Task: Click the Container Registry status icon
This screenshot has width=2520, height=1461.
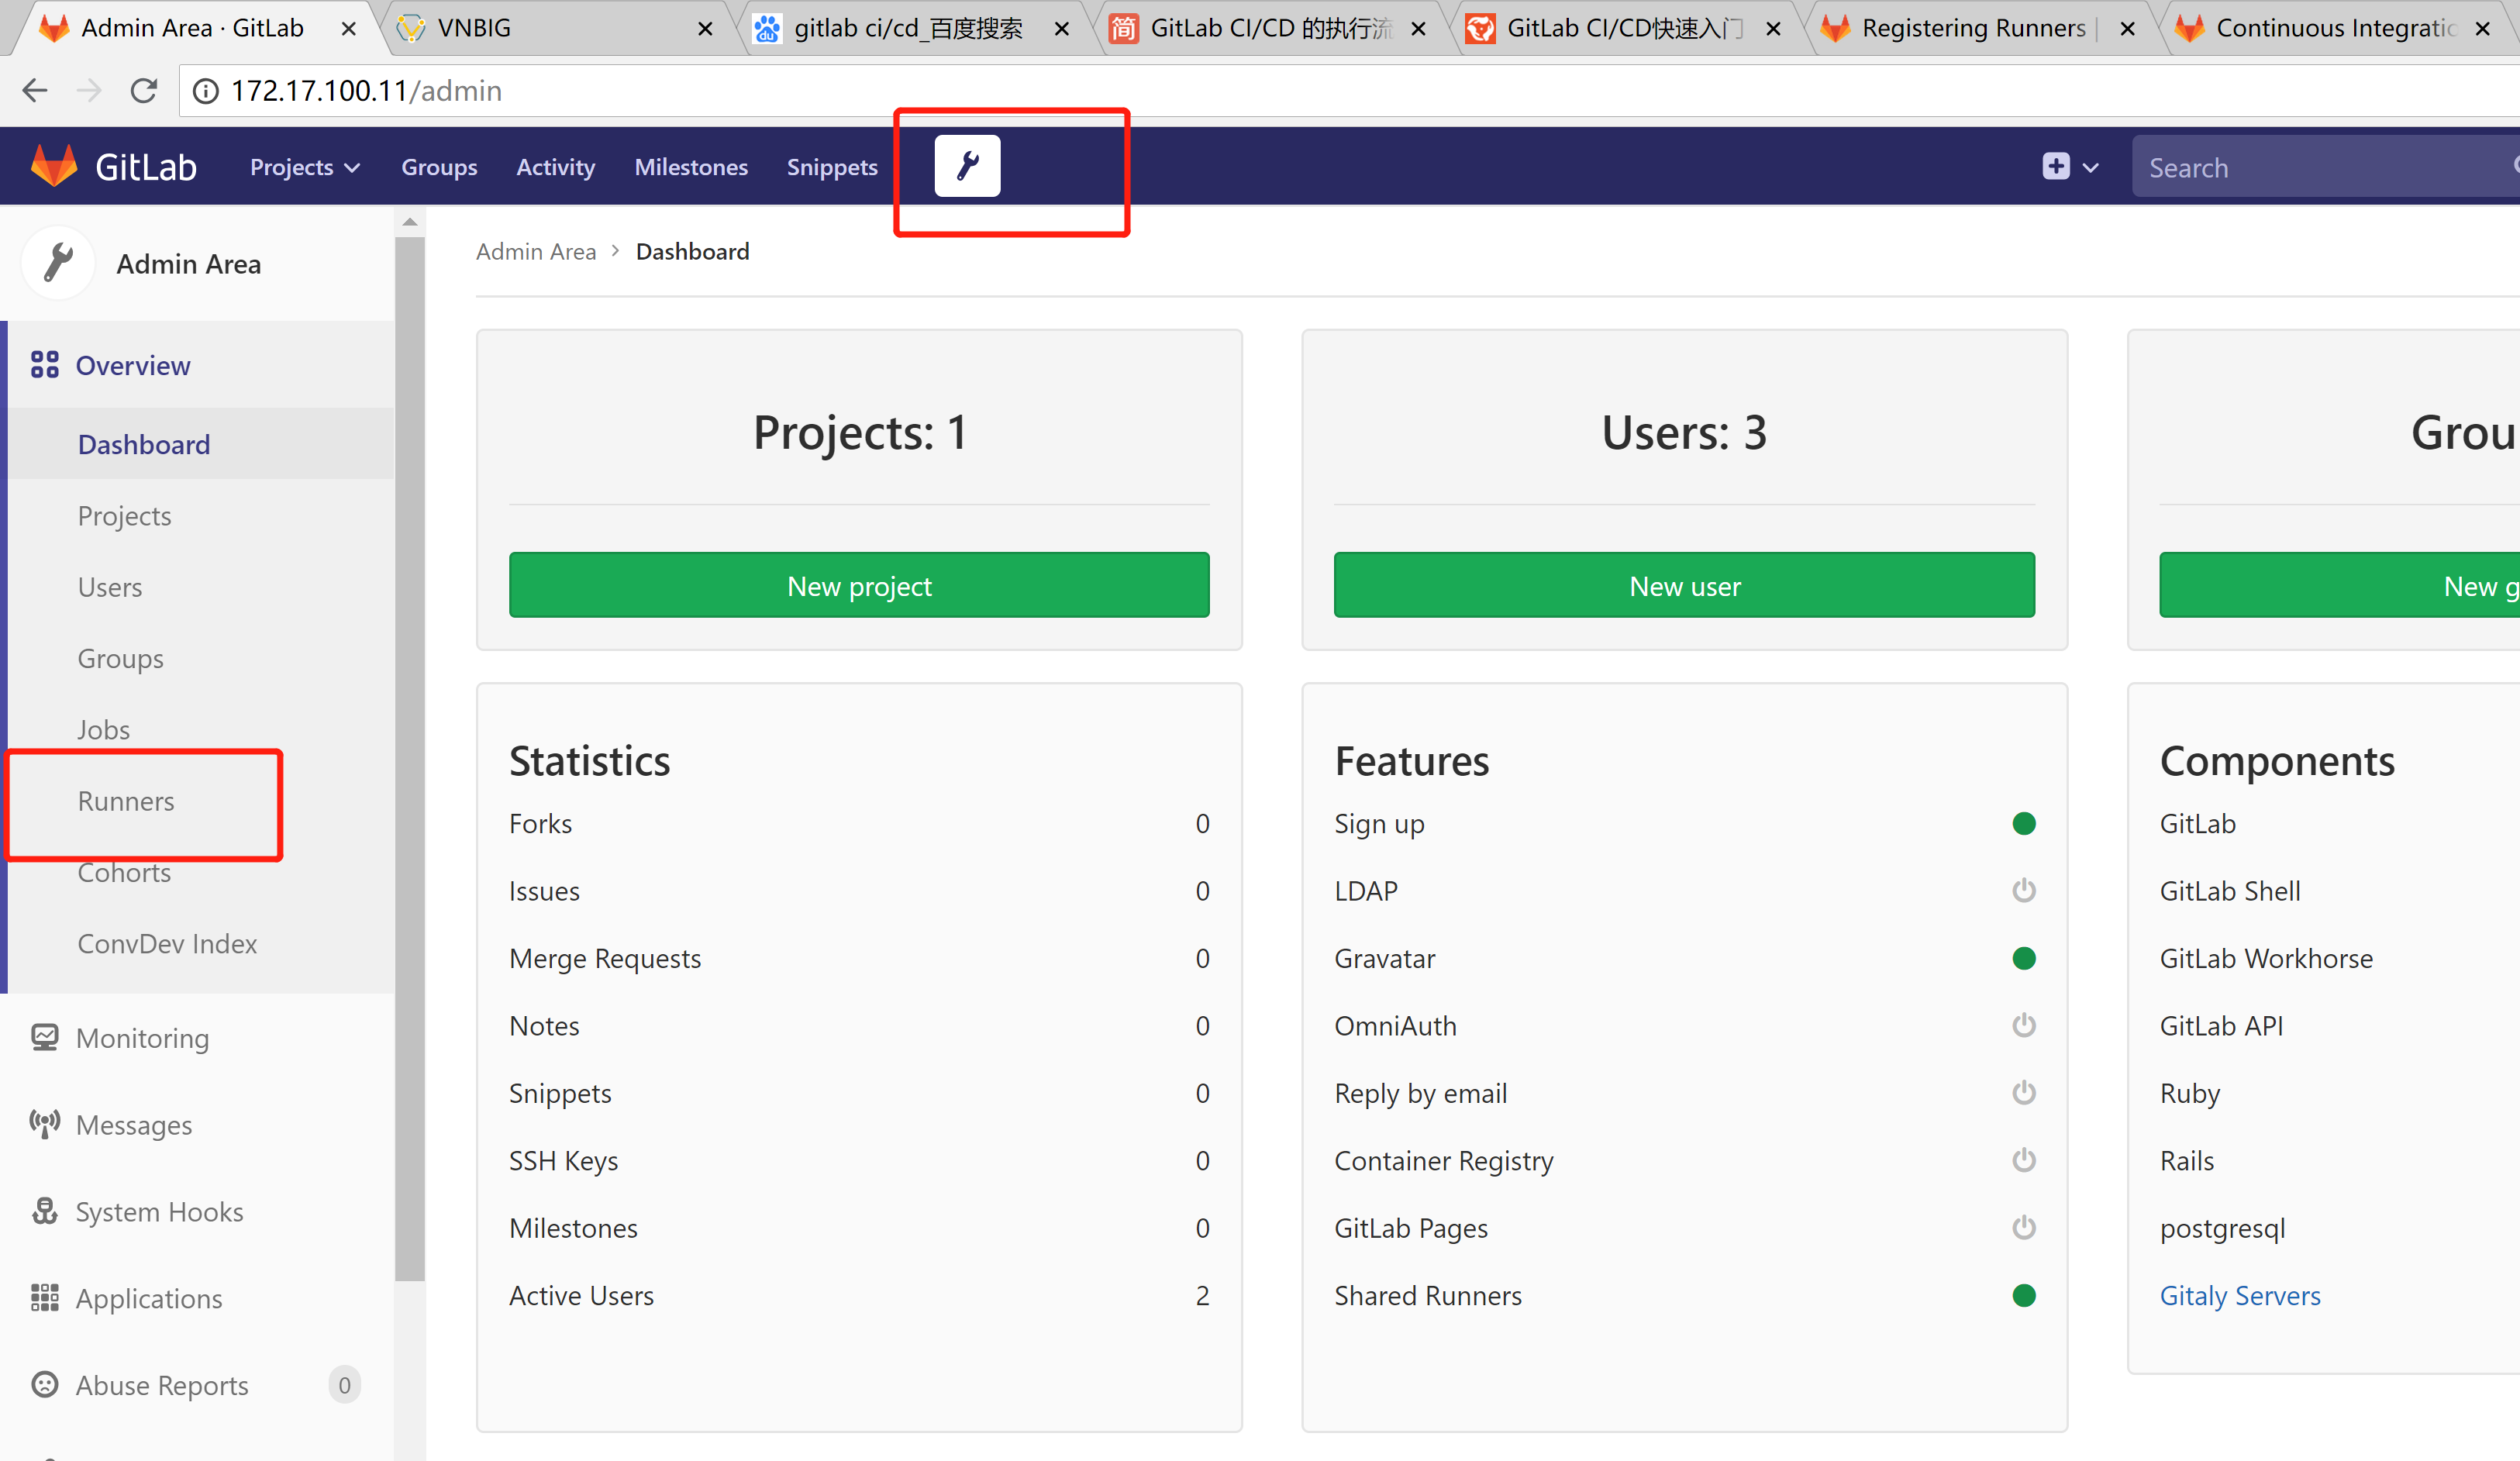Action: click(2024, 1160)
